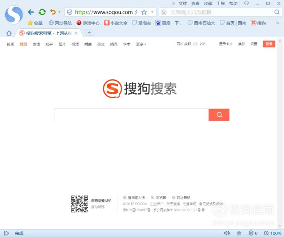This screenshot has height=237, width=284.
Task: Click the red 登录 button
Action: (x=269, y=44)
